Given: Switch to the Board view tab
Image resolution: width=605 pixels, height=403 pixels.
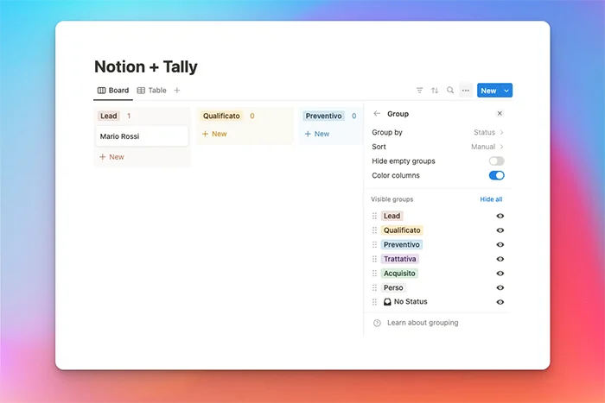Looking at the screenshot, I should pyautogui.click(x=113, y=90).
